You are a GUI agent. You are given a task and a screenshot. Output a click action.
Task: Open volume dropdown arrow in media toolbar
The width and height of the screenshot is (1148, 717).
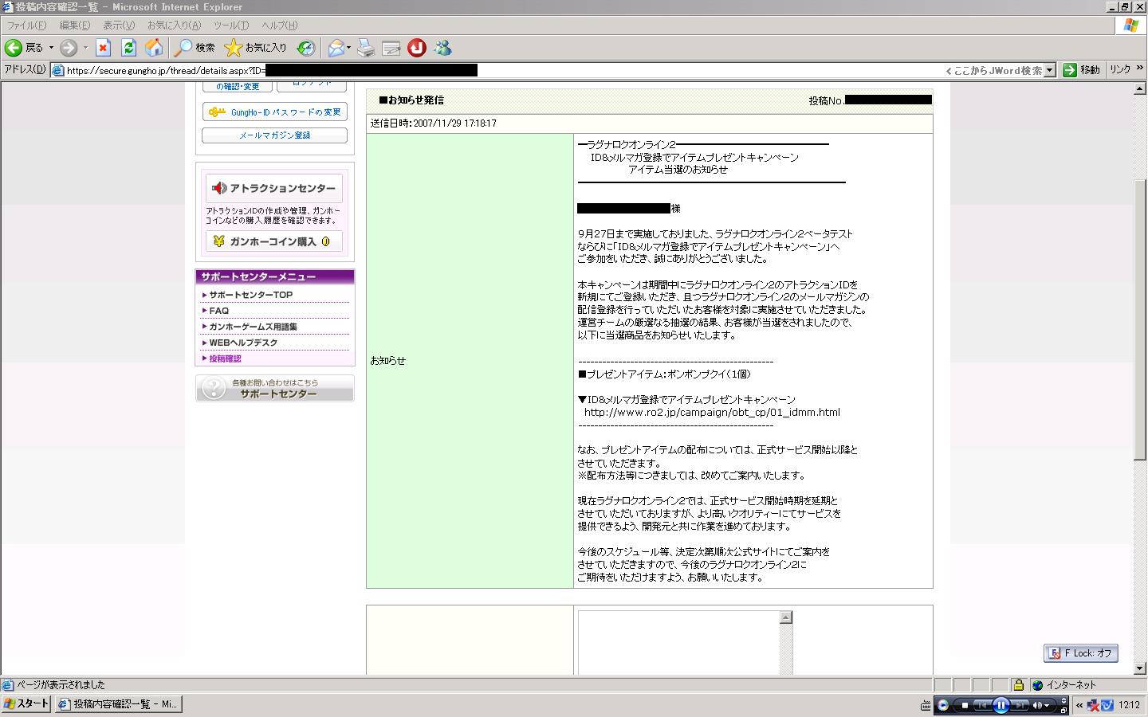click(x=1048, y=705)
